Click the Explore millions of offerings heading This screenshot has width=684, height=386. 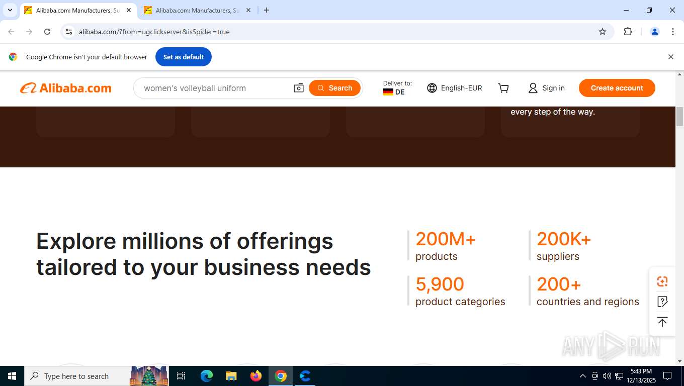coord(204,254)
